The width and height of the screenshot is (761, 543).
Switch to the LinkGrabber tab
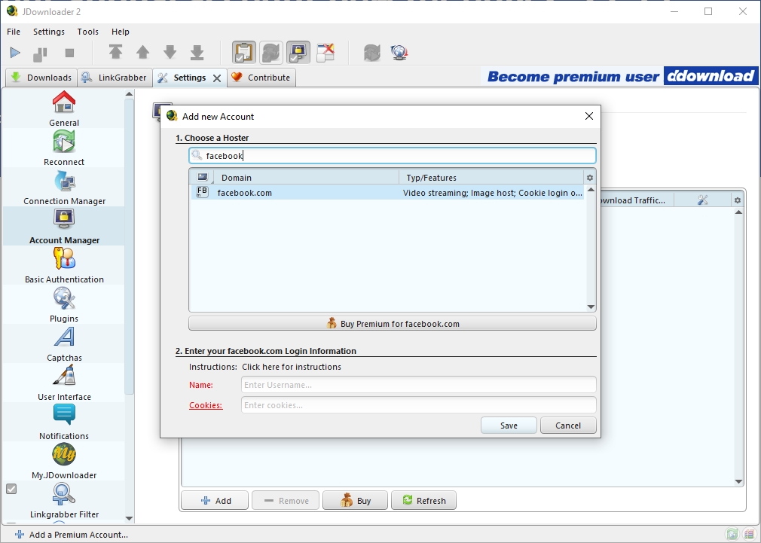click(115, 78)
